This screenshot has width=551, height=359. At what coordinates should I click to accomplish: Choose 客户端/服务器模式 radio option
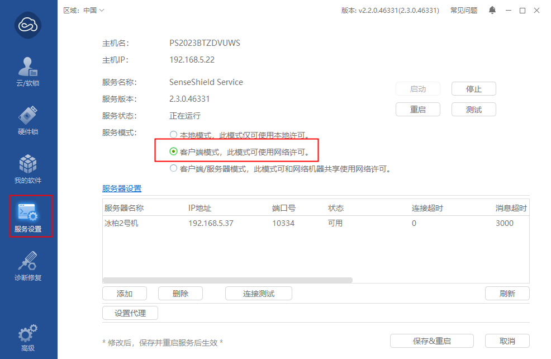pyautogui.click(x=173, y=168)
